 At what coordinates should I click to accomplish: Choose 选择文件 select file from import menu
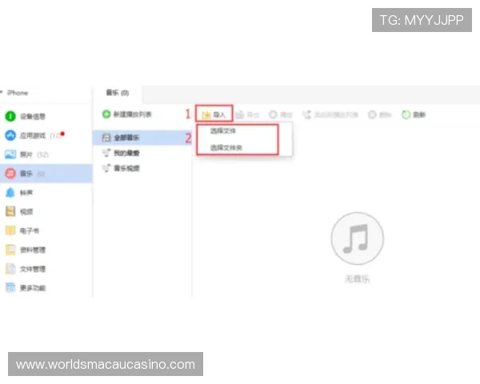click(223, 131)
